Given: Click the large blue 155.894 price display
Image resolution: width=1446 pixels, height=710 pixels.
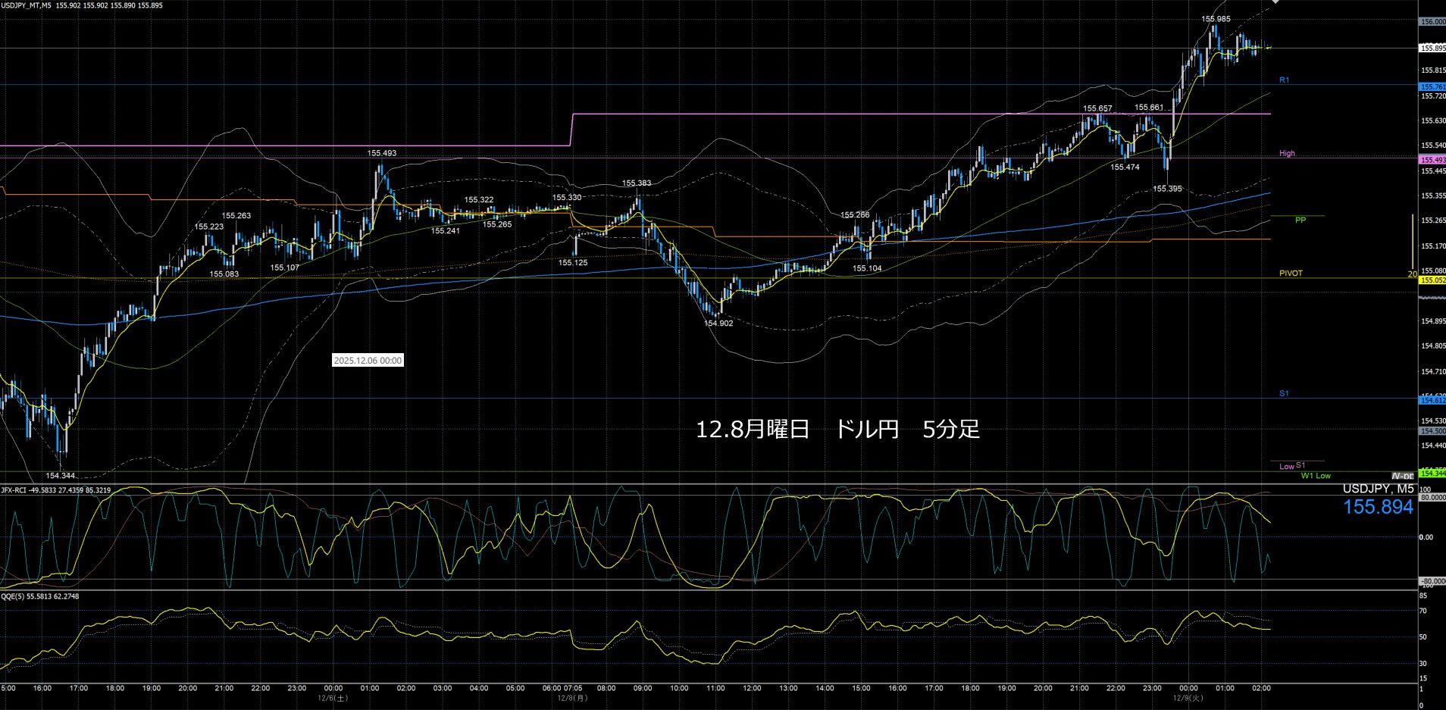Looking at the screenshot, I should [1378, 508].
